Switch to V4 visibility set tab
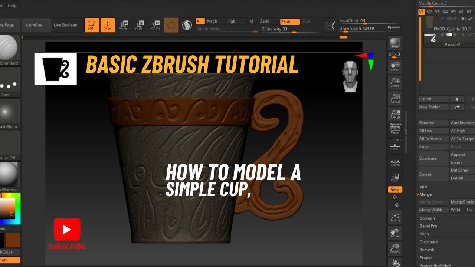475x267 pixels. (x=445, y=12)
